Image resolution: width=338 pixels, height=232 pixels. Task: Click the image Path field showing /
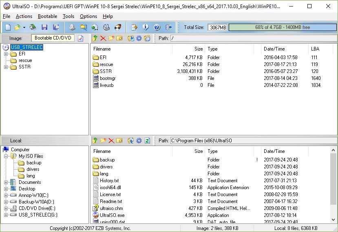(254, 38)
